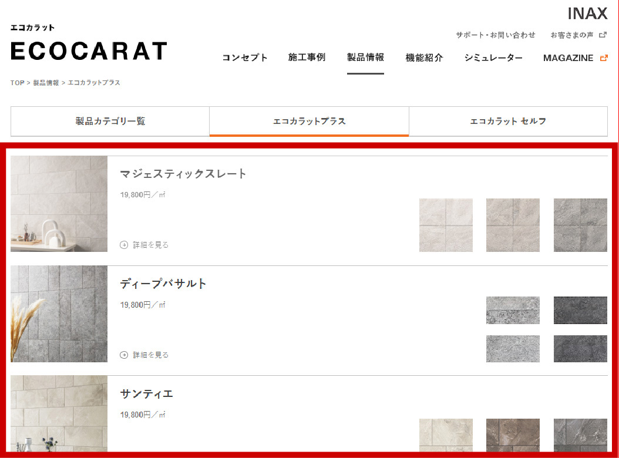This screenshot has width=619, height=458.
Task: Open サポート・お問い合わせ link
Action: [x=496, y=35]
